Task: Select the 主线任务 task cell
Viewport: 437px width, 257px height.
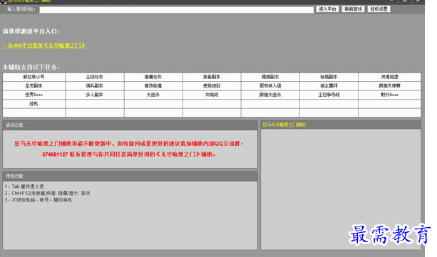Action: tap(95, 77)
